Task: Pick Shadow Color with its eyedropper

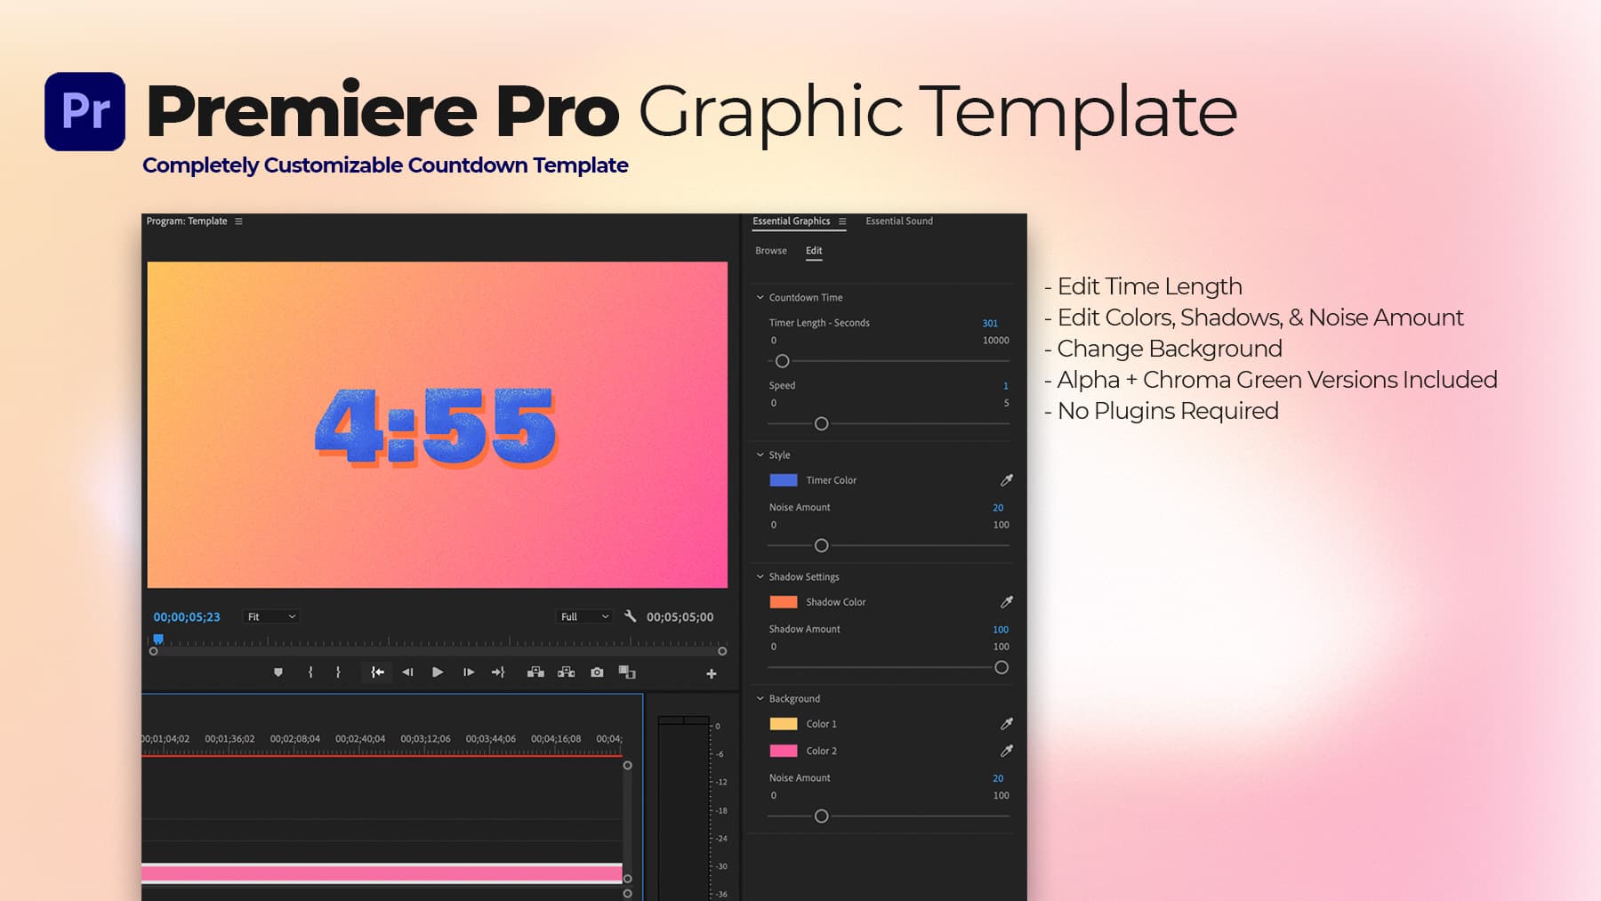Action: point(1007,602)
